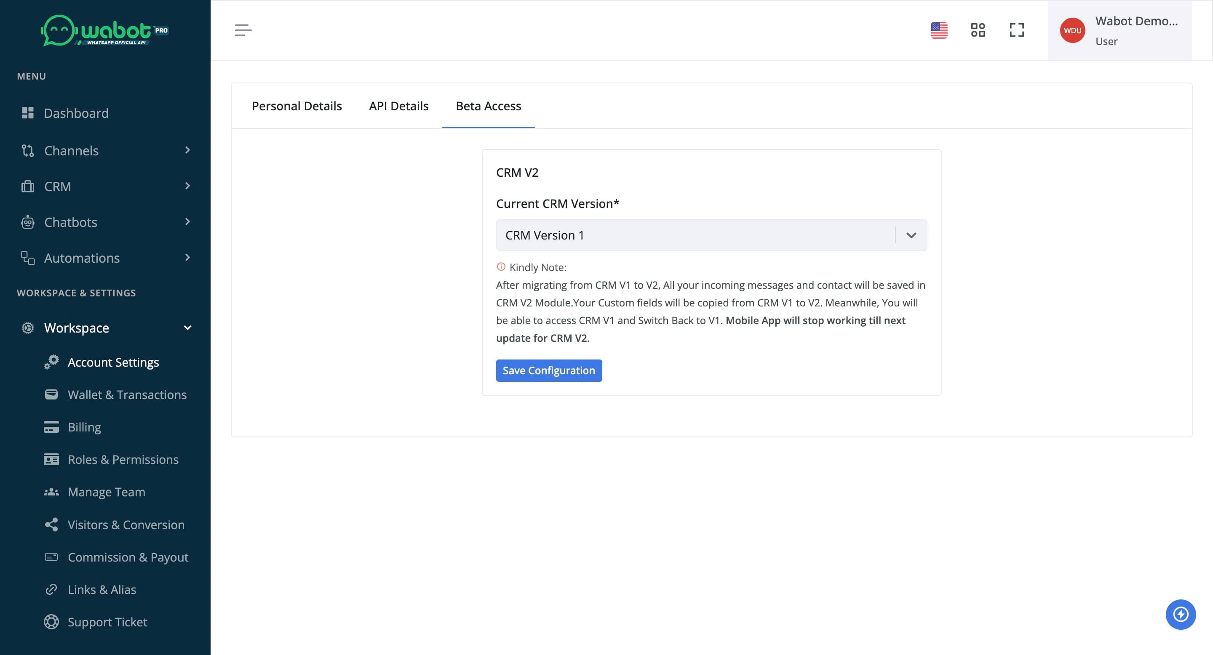
Task: Collapse the sidebar with the hamburger toggle
Action: click(243, 30)
